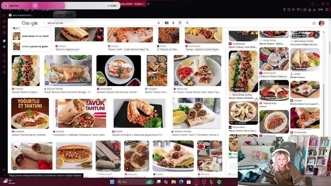Clear the Google search box text
The height and width of the screenshot is (186, 331).
click(x=159, y=23)
